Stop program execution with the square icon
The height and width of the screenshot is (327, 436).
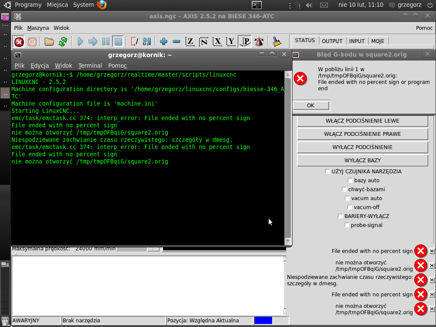pos(118,42)
